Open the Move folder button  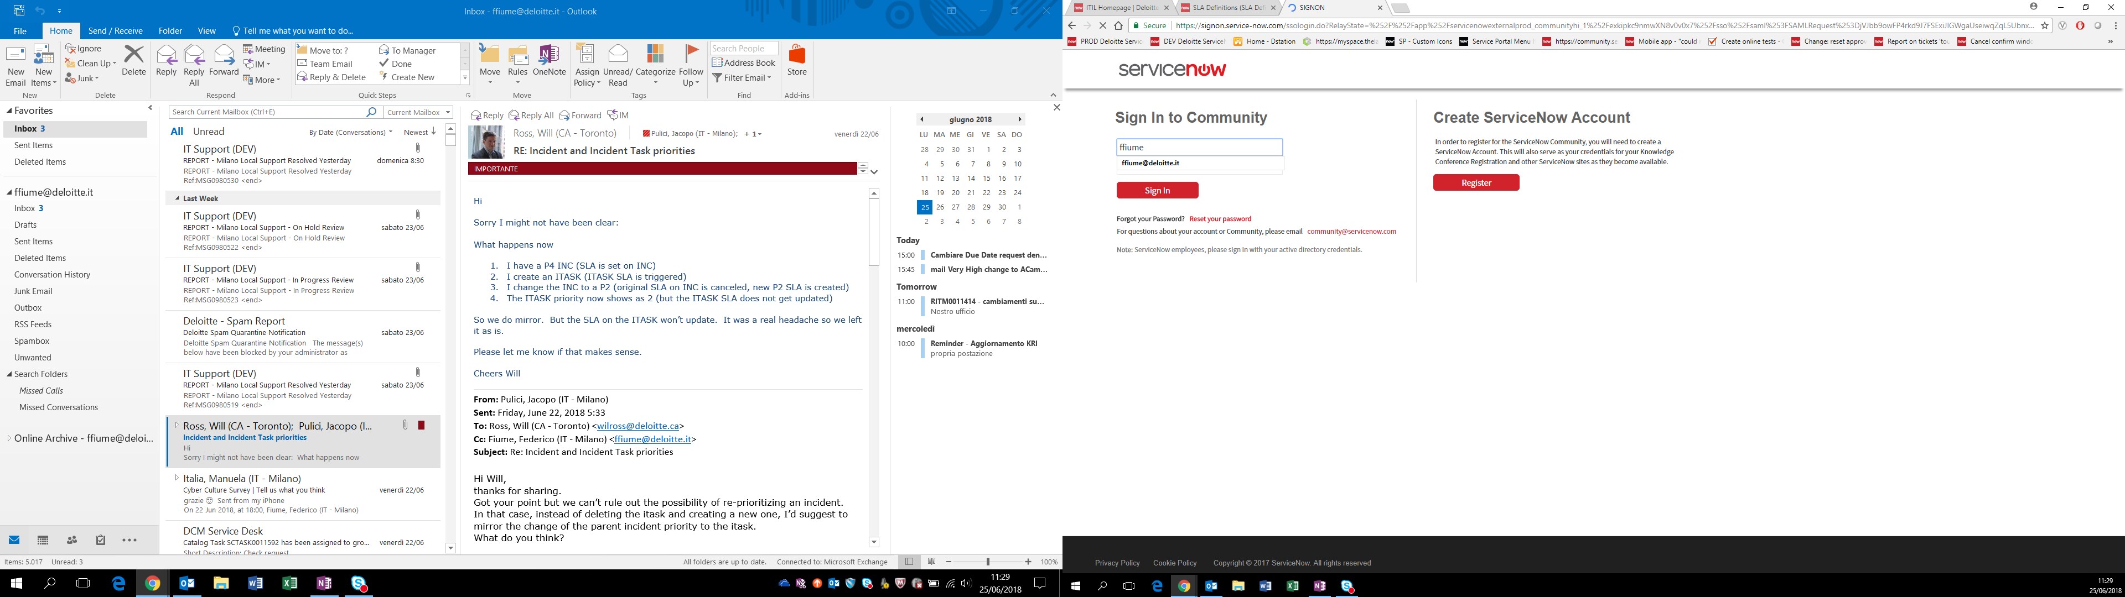490,66
